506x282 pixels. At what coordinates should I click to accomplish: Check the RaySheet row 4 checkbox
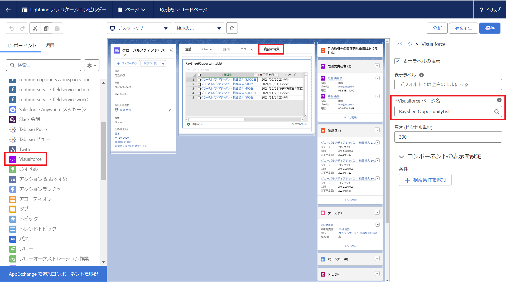point(199,93)
